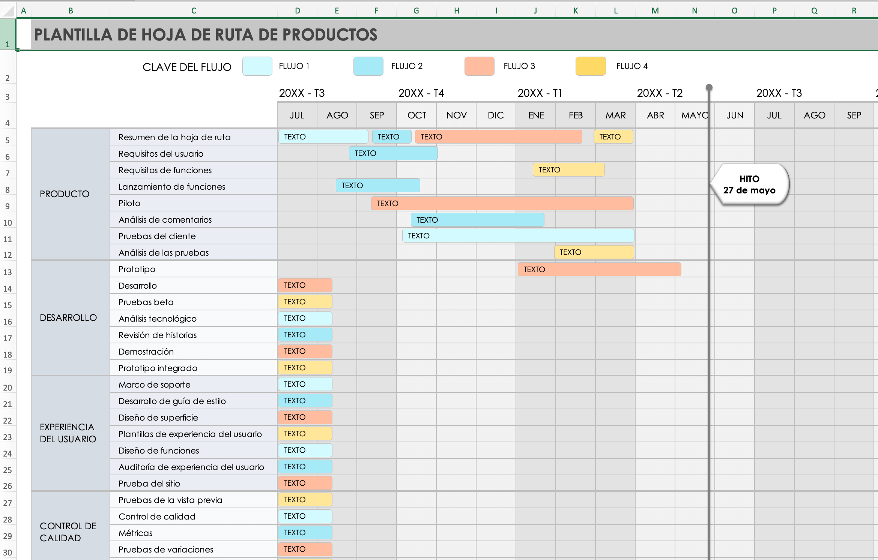Select column C header
Viewport: 878px width, 560px height.
194,10
